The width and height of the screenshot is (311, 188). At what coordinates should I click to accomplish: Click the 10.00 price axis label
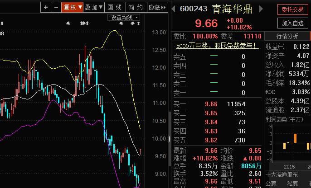coord(159,139)
